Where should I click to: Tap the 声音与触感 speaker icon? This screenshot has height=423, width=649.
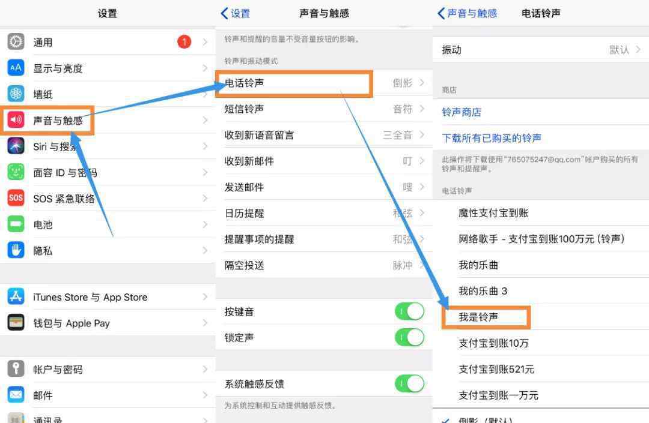(x=16, y=120)
